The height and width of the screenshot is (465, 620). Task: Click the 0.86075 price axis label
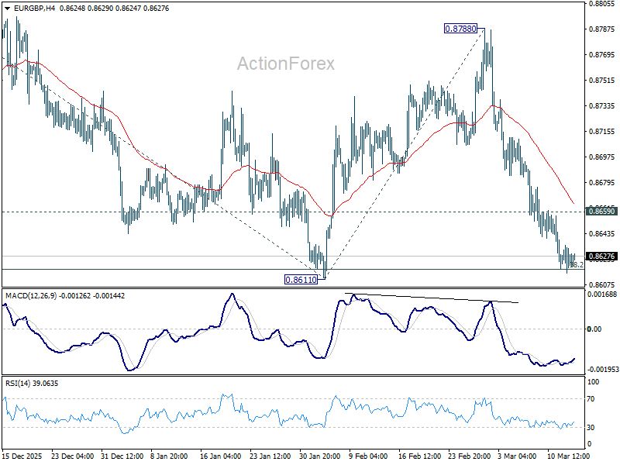pos(602,284)
